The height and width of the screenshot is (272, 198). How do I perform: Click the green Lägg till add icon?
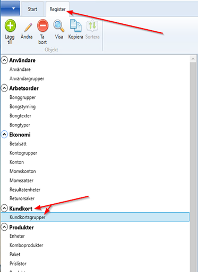[x=10, y=25]
